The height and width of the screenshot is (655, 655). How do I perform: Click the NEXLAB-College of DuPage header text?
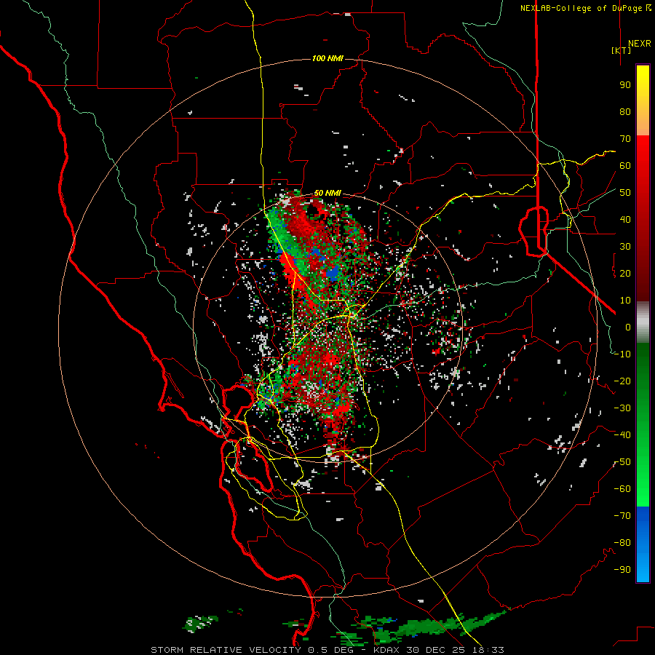(x=581, y=8)
